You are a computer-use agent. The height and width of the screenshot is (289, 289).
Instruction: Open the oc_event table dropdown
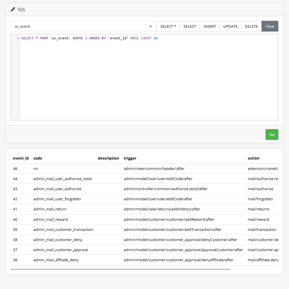pos(84,26)
